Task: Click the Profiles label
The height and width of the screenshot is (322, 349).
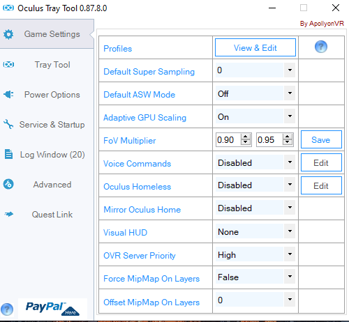Action: click(x=117, y=49)
